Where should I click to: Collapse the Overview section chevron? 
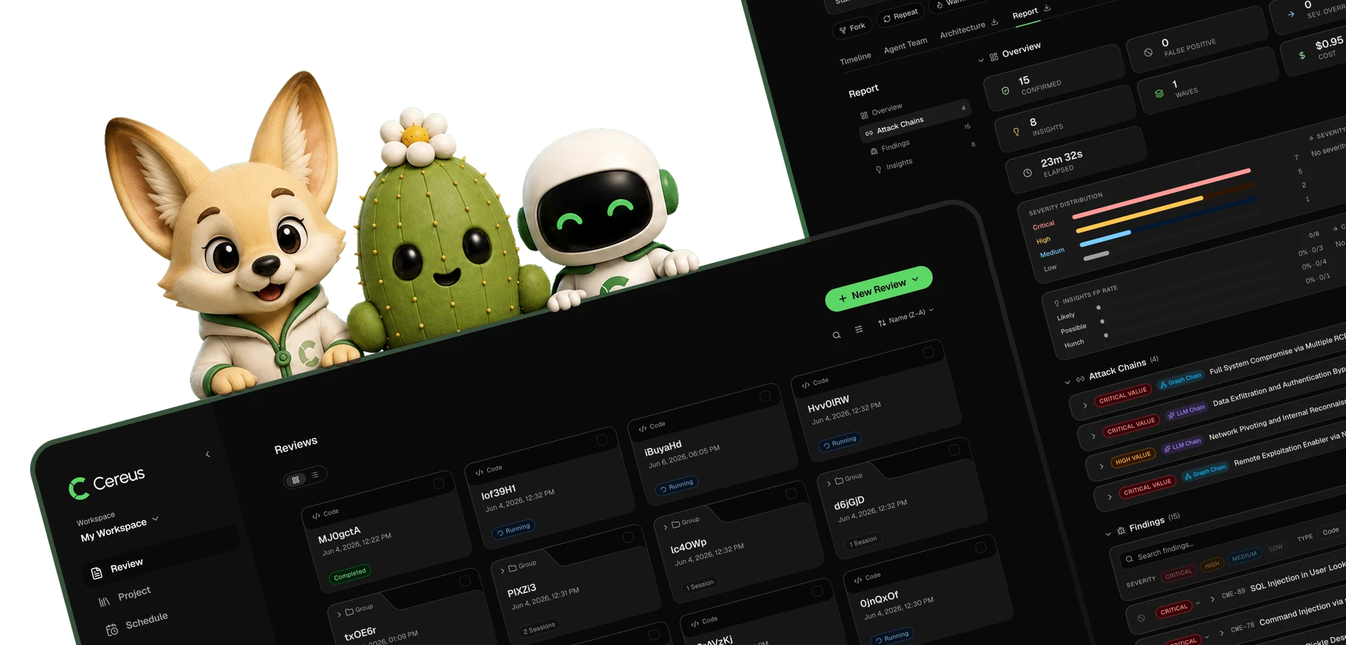pos(981,60)
